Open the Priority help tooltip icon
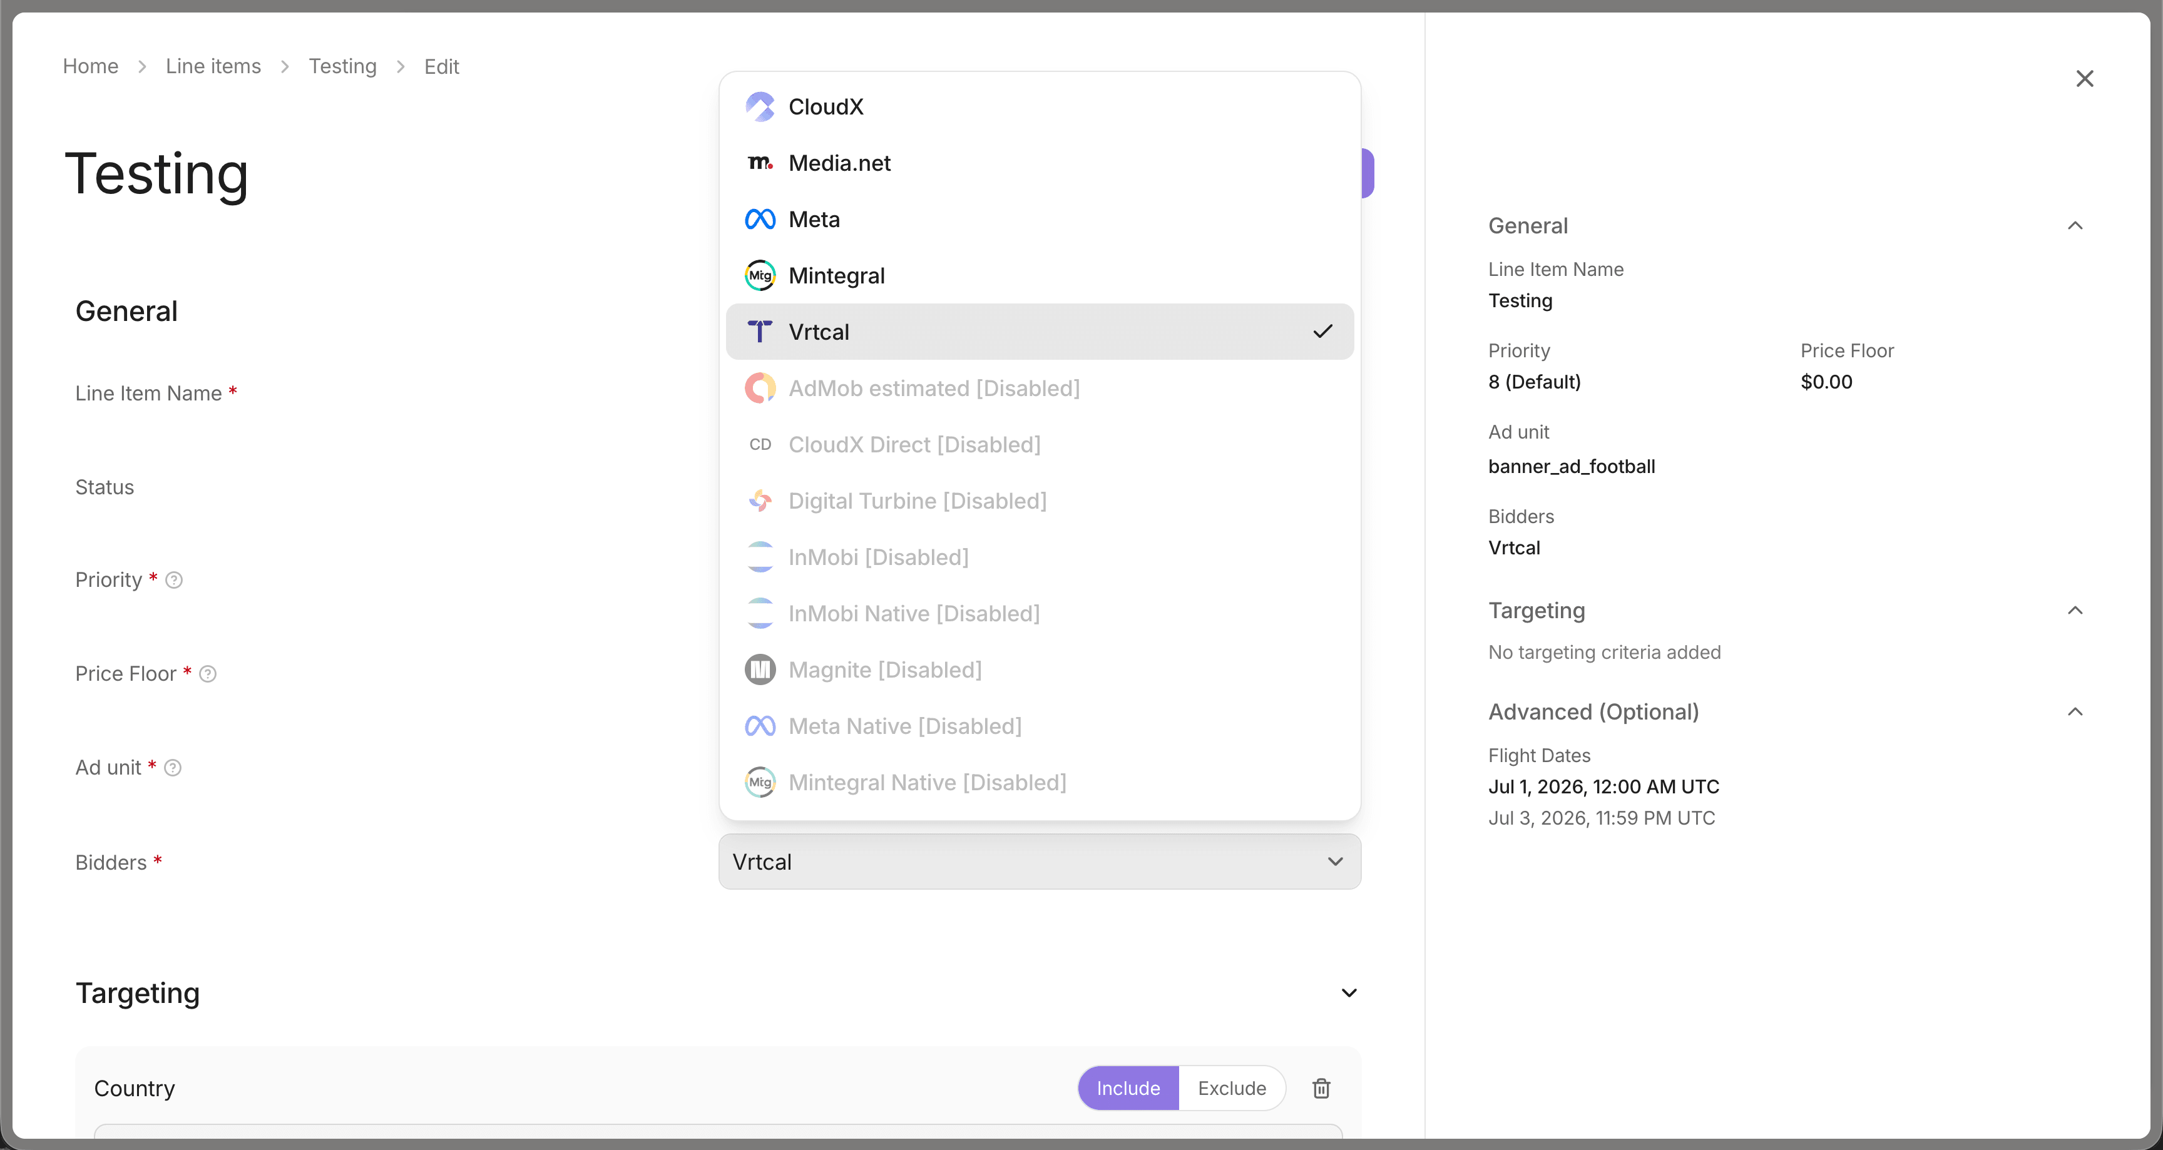Screen dimensions: 2163x1150 pos(174,580)
